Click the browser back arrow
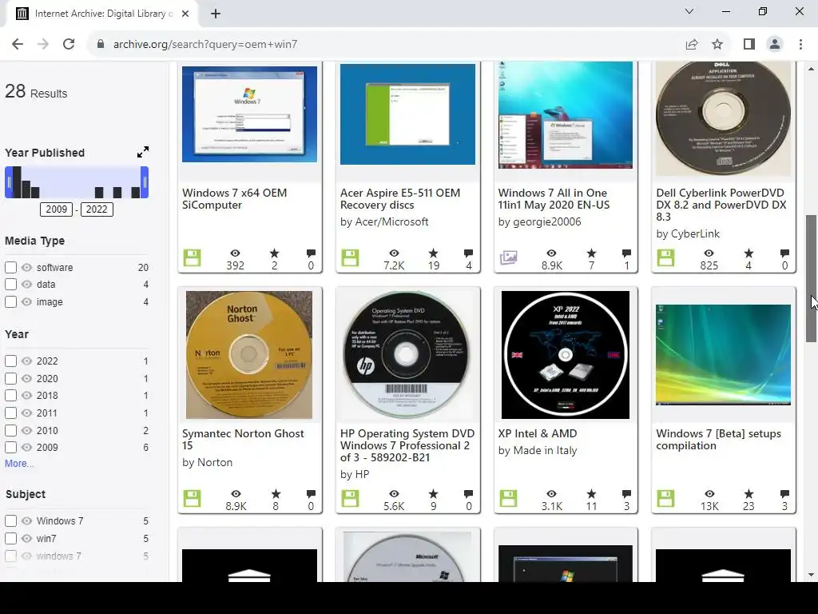 18,45
